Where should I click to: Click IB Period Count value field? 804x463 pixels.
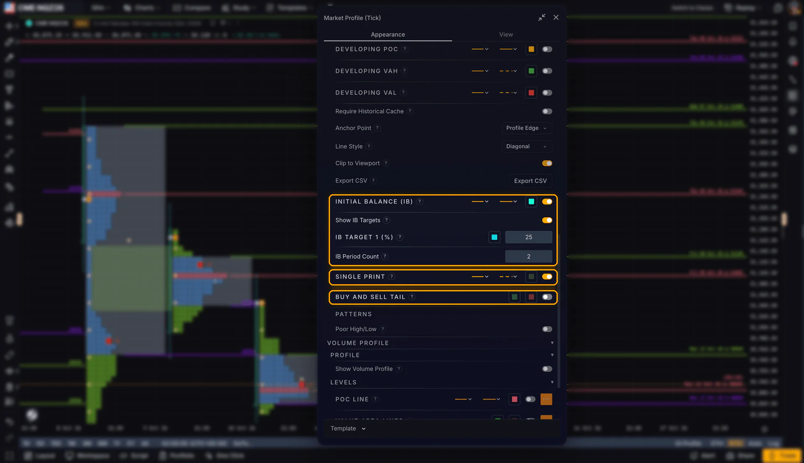[528, 257]
